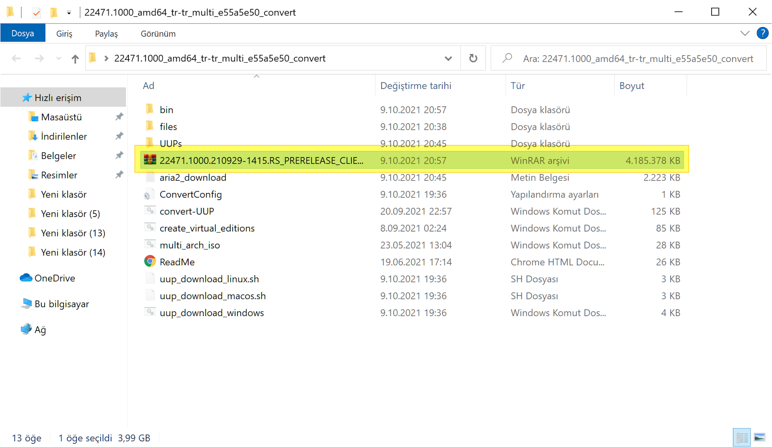772x447 pixels.
Task: Open the Giriş ribbon tab
Action: coord(64,34)
